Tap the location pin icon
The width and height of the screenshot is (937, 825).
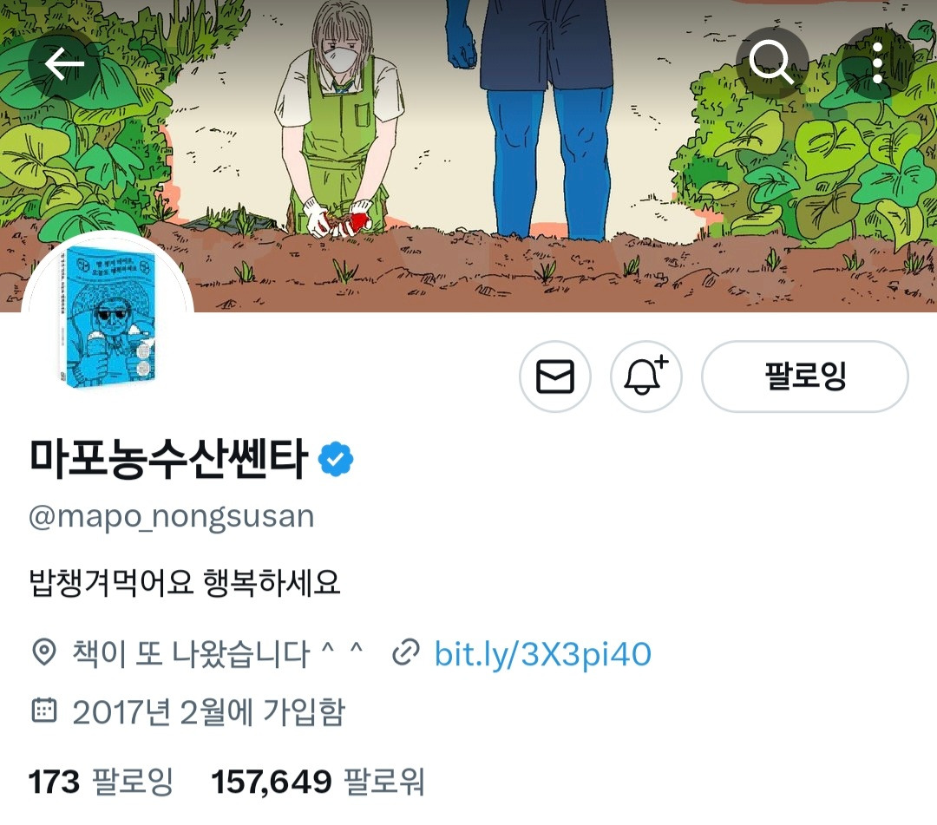(x=43, y=651)
